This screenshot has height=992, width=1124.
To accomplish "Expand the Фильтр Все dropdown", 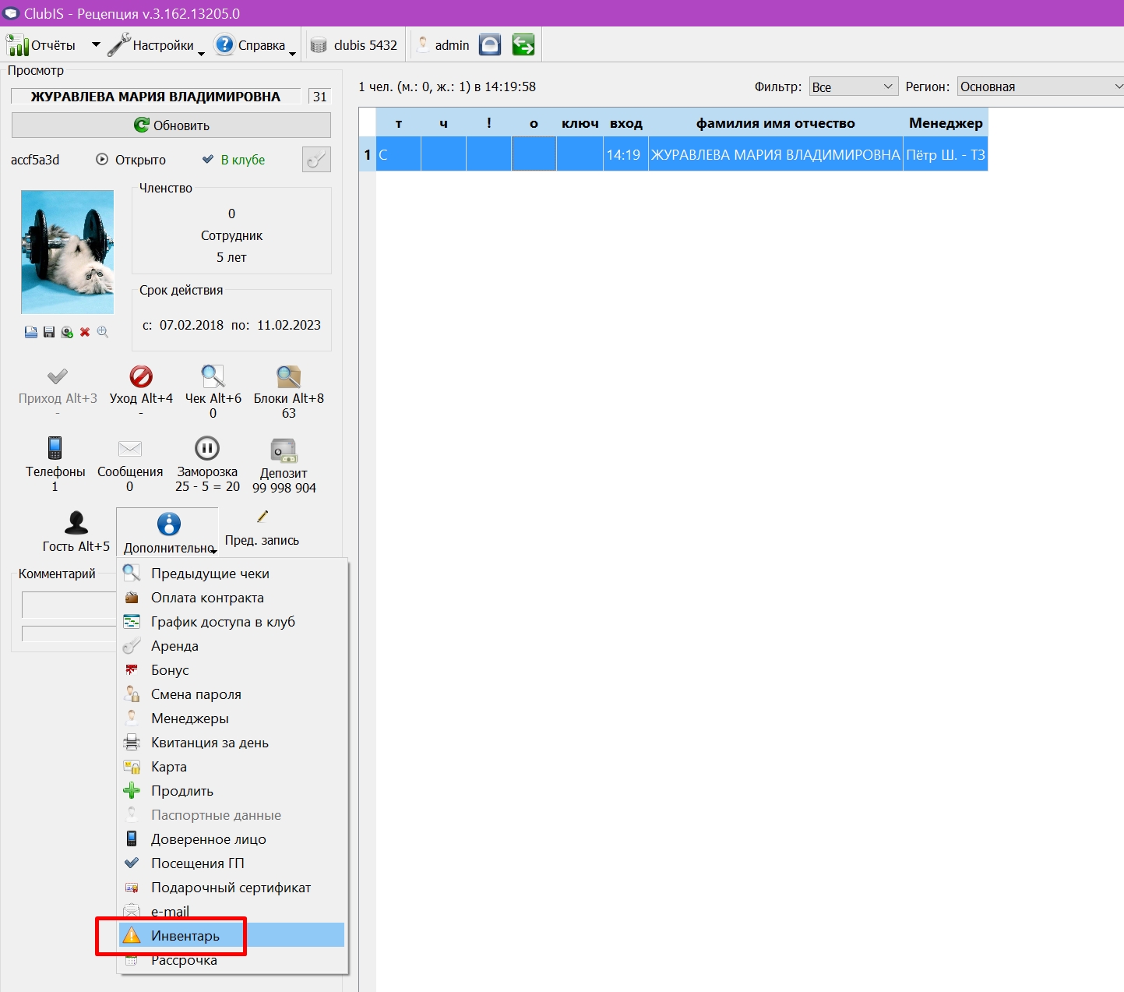I will click(x=854, y=86).
